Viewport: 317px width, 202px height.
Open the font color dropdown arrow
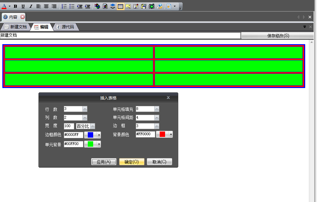pyautogui.click(x=9, y=6)
